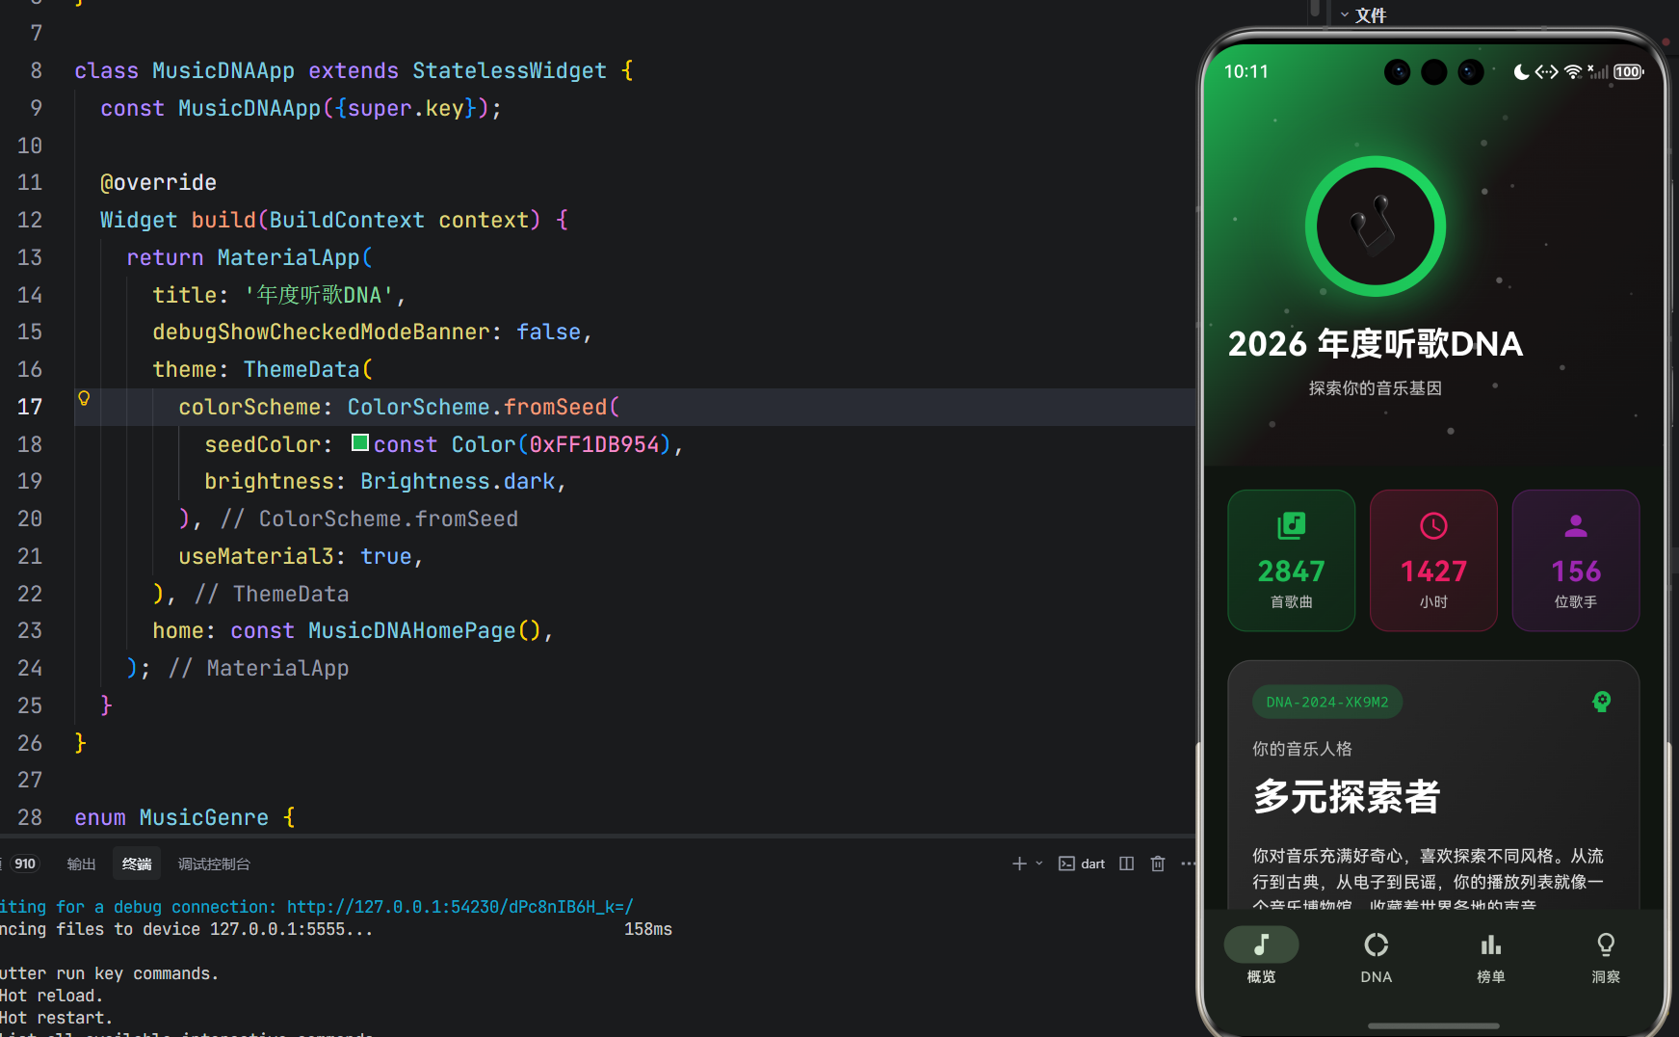Tap the 1427 小时 stat card
1679x1037 pixels.
click(1433, 560)
